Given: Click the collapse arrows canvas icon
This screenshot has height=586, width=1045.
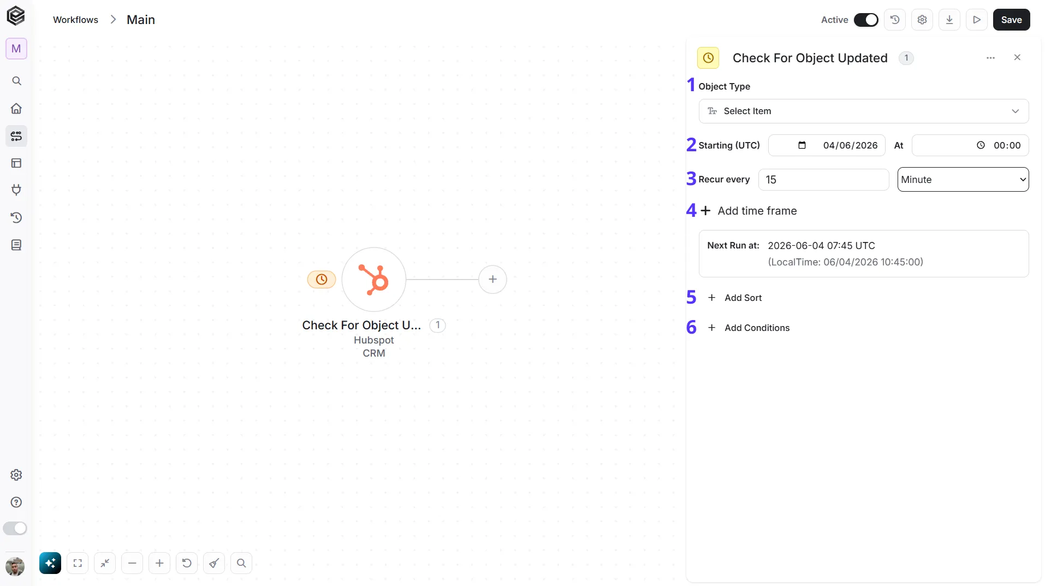Looking at the screenshot, I should (x=105, y=563).
